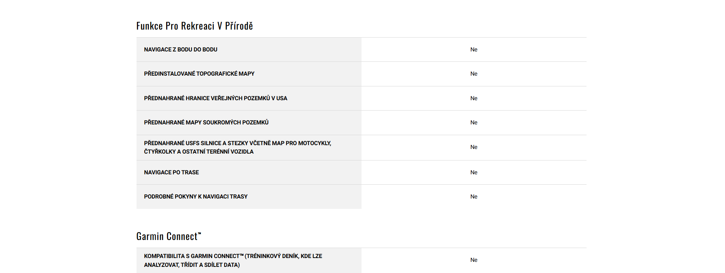Select 'Ne' next to Předinstalované topografické mapy
Image resolution: width=725 pixels, height=273 pixels.
(x=473, y=74)
